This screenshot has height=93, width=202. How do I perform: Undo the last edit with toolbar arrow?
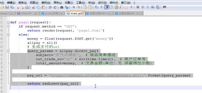coord(50,7)
